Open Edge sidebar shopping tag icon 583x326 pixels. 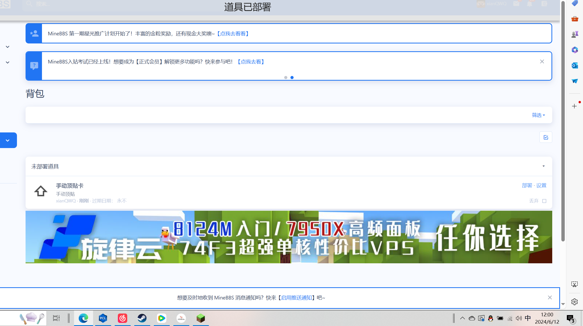pyautogui.click(x=575, y=4)
